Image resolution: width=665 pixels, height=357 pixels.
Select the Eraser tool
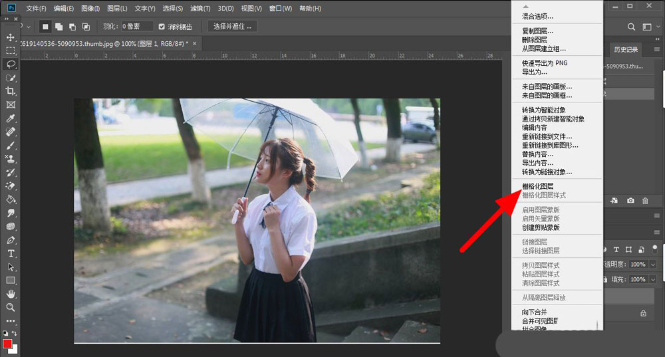pyautogui.click(x=11, y=185)
